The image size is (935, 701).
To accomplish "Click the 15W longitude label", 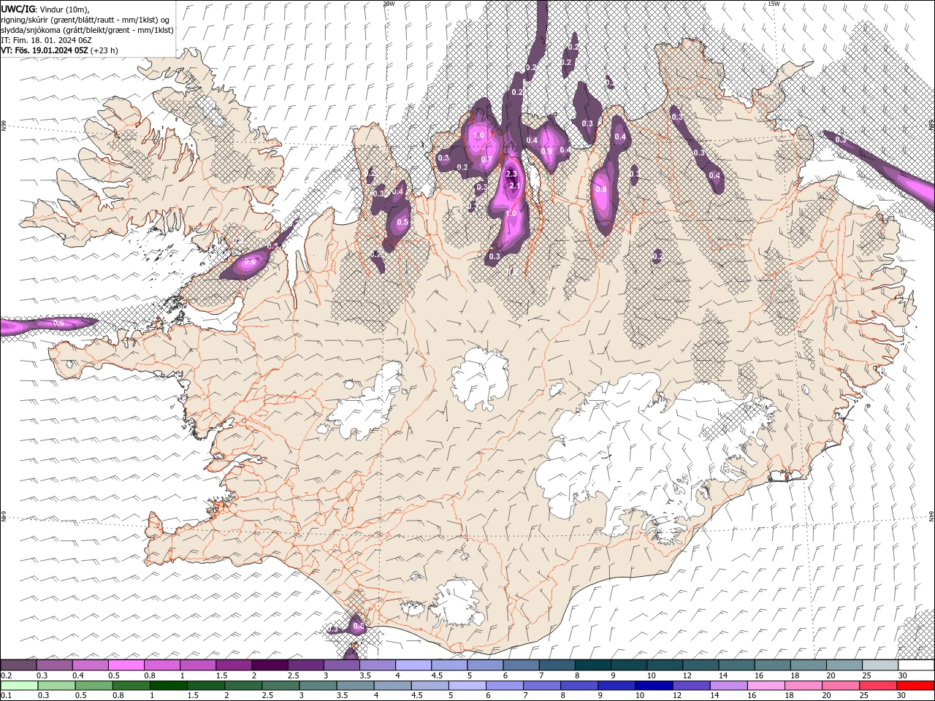I will 774,4.
